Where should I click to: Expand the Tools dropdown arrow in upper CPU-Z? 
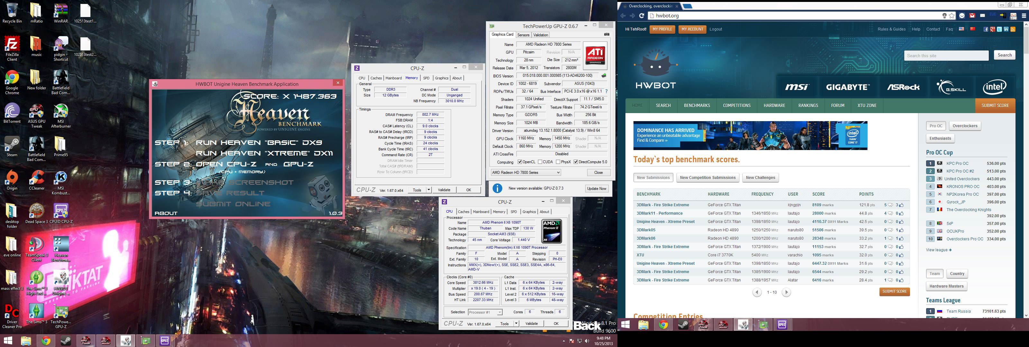pos(429,190)
